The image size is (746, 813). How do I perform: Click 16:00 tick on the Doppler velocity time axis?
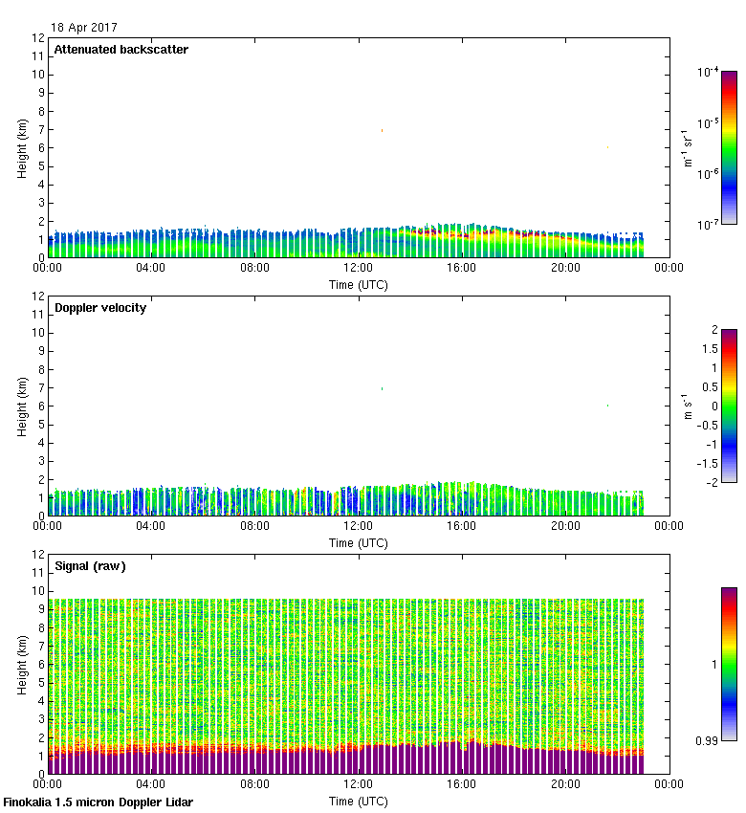point(462,527)
